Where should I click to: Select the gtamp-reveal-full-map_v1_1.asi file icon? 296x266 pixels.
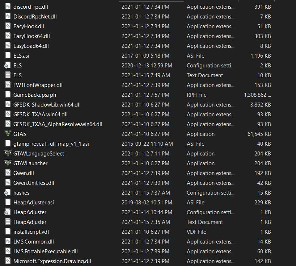click(x=8, y=144)
